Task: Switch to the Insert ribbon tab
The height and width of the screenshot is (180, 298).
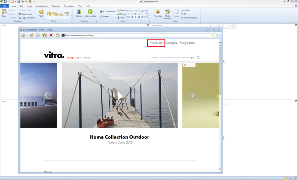Action: 30,6
